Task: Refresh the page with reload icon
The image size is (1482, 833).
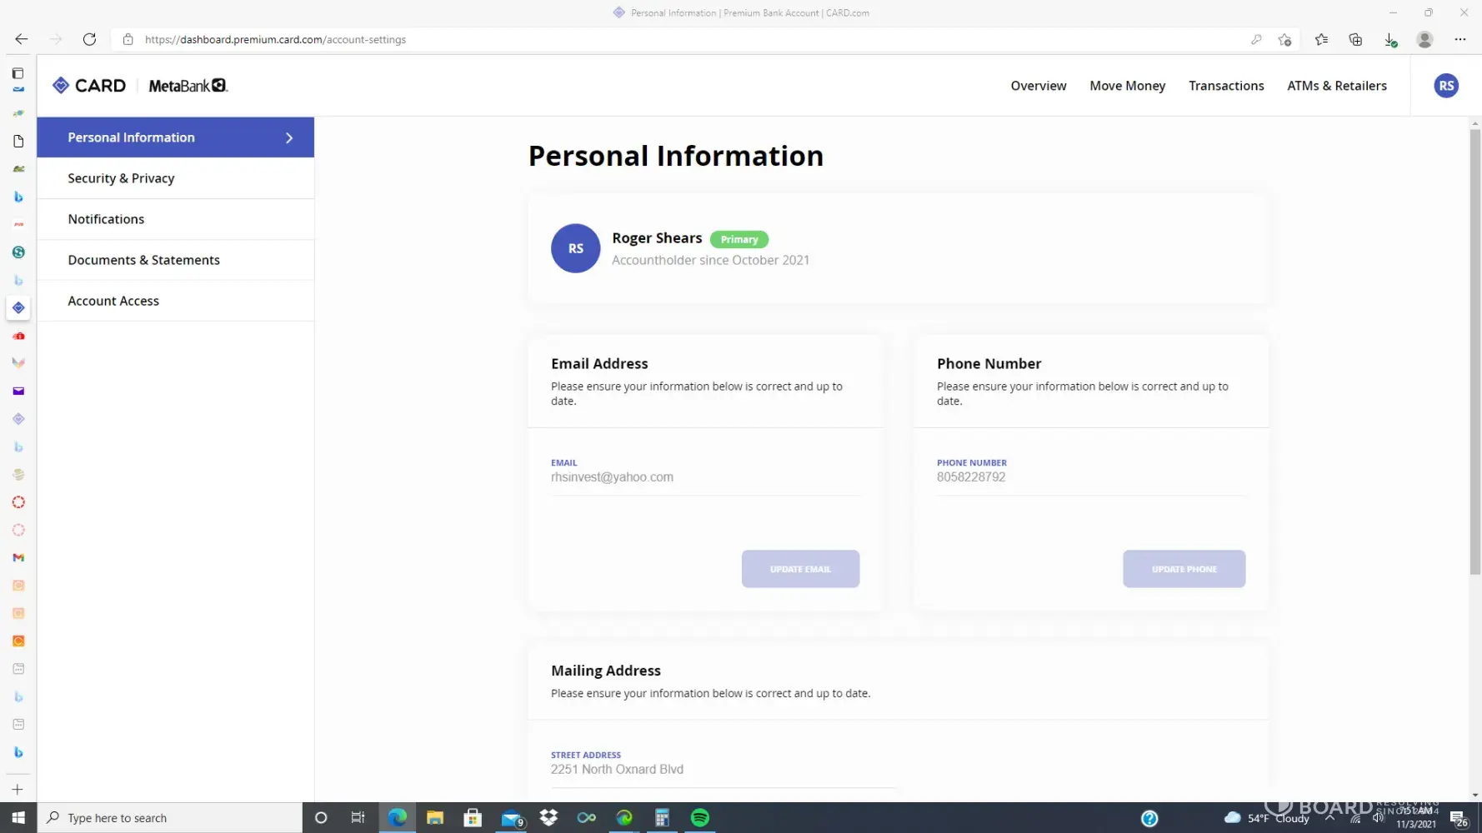Action: click(89, 39)
